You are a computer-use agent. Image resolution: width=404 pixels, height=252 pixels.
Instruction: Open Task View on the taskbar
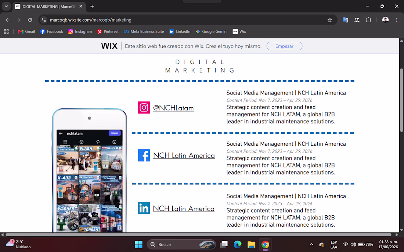224,245
